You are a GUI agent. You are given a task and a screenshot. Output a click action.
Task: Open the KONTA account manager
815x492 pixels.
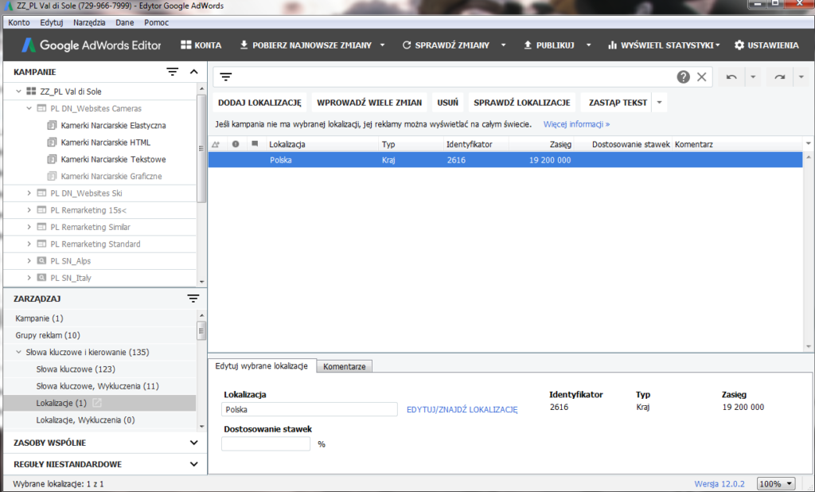pyautogui.click(x=199, y=45)
